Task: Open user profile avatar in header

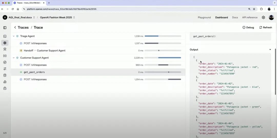Action: (271, 17)
